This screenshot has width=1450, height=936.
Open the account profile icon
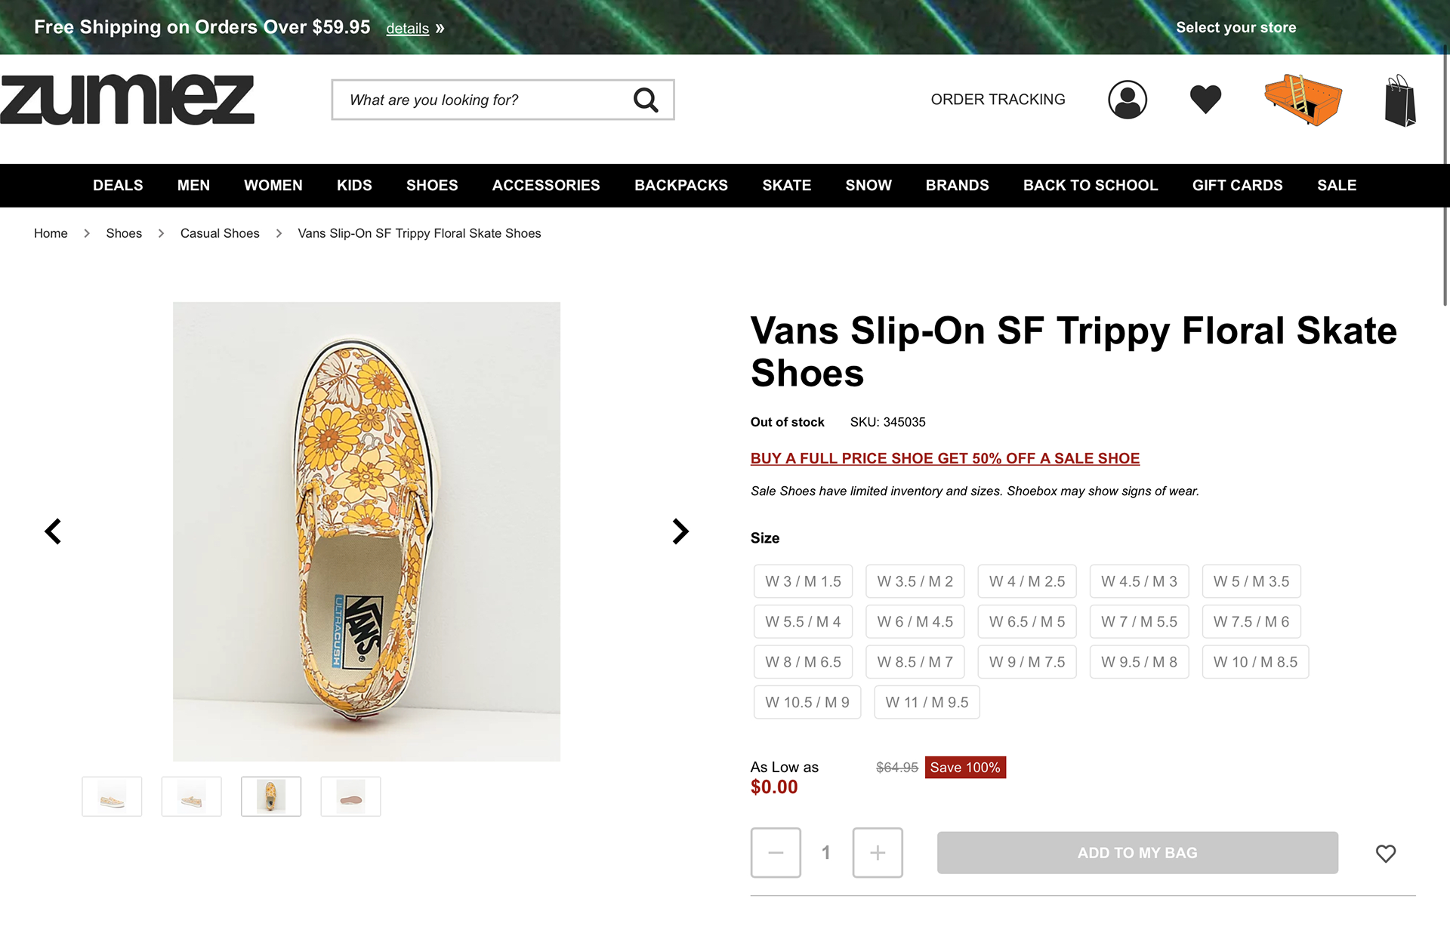[x=1127, y=100]
